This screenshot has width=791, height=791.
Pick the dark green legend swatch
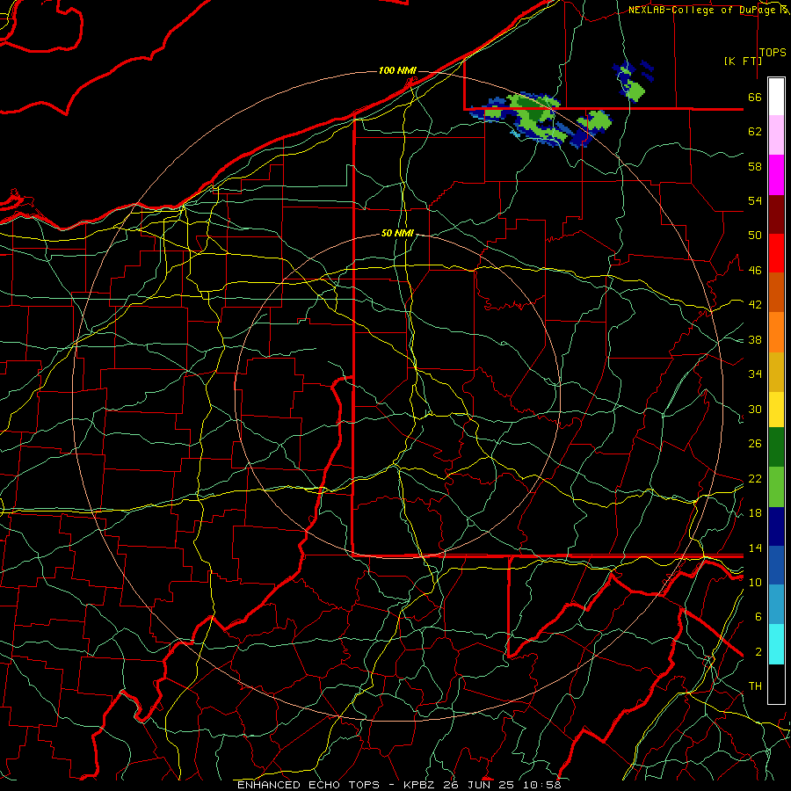coord(776,447)
